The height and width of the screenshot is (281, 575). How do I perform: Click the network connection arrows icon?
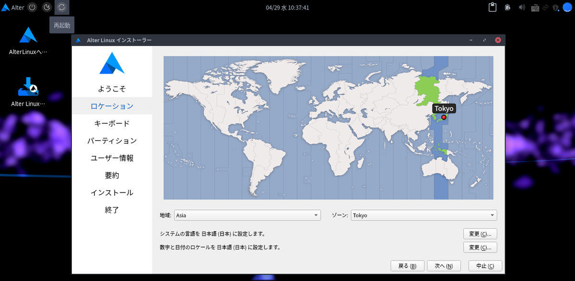(546, 7)
